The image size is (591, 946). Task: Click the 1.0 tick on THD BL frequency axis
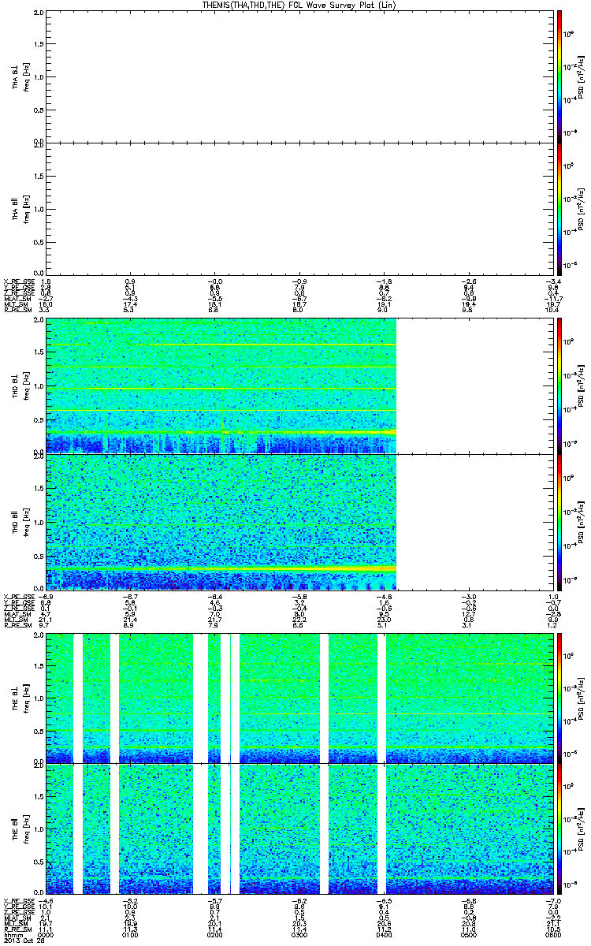tap(39, 386)
